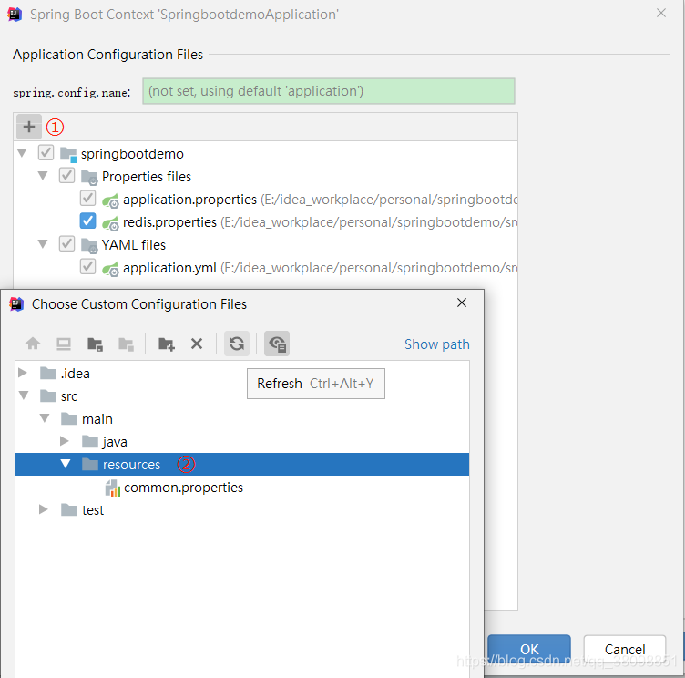Select the 'springbootdemo' module label
This screenshot has height=678, width=685.
132,154
